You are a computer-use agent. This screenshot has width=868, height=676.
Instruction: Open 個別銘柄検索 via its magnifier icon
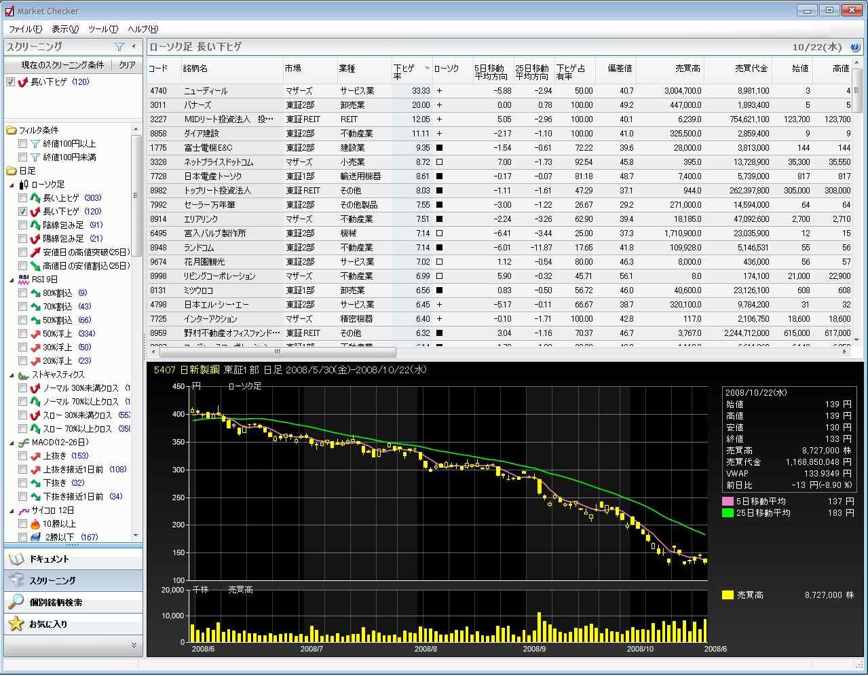[16, 602]
